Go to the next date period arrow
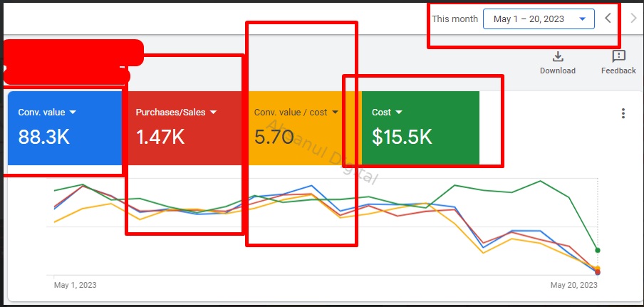 pyautogui.click(x=634, y=19)
